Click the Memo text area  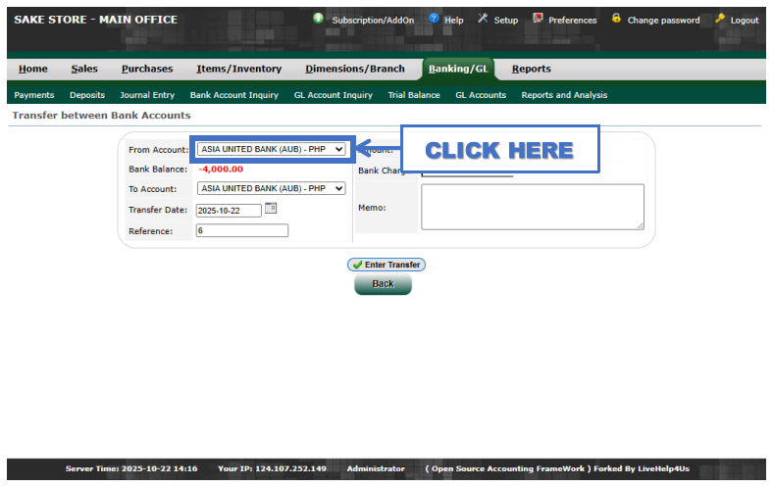point(532,207)
